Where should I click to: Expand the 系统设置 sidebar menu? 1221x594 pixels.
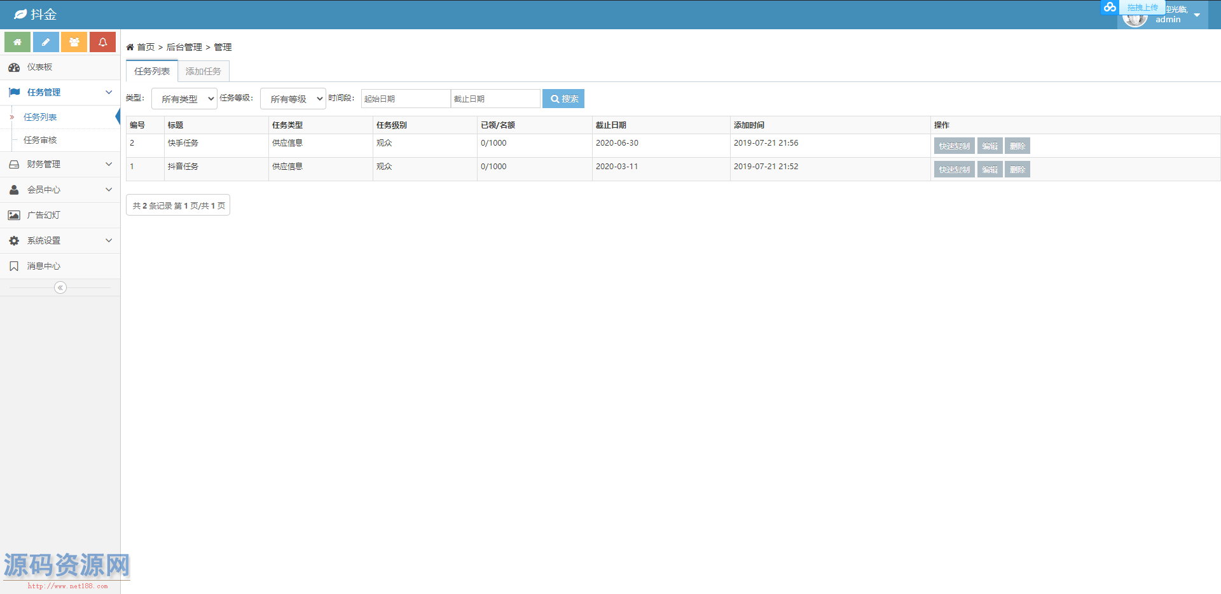coord(60,240)
